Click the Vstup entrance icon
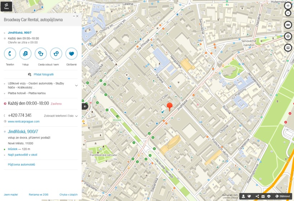The width and height of the screenshot is (294, 201). pos(25,54)
